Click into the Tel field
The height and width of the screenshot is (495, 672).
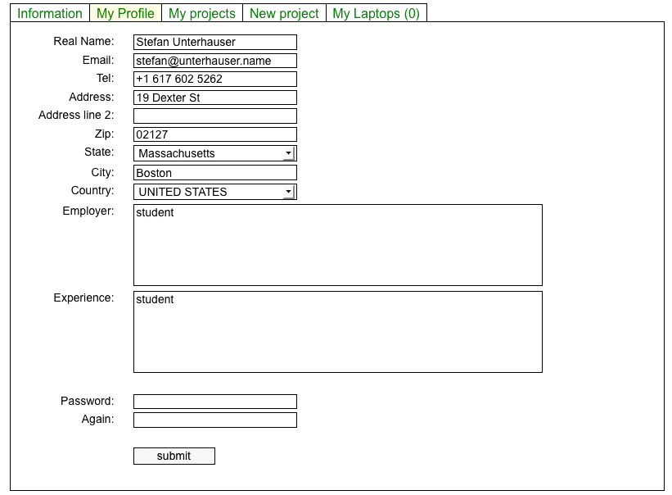214,79
